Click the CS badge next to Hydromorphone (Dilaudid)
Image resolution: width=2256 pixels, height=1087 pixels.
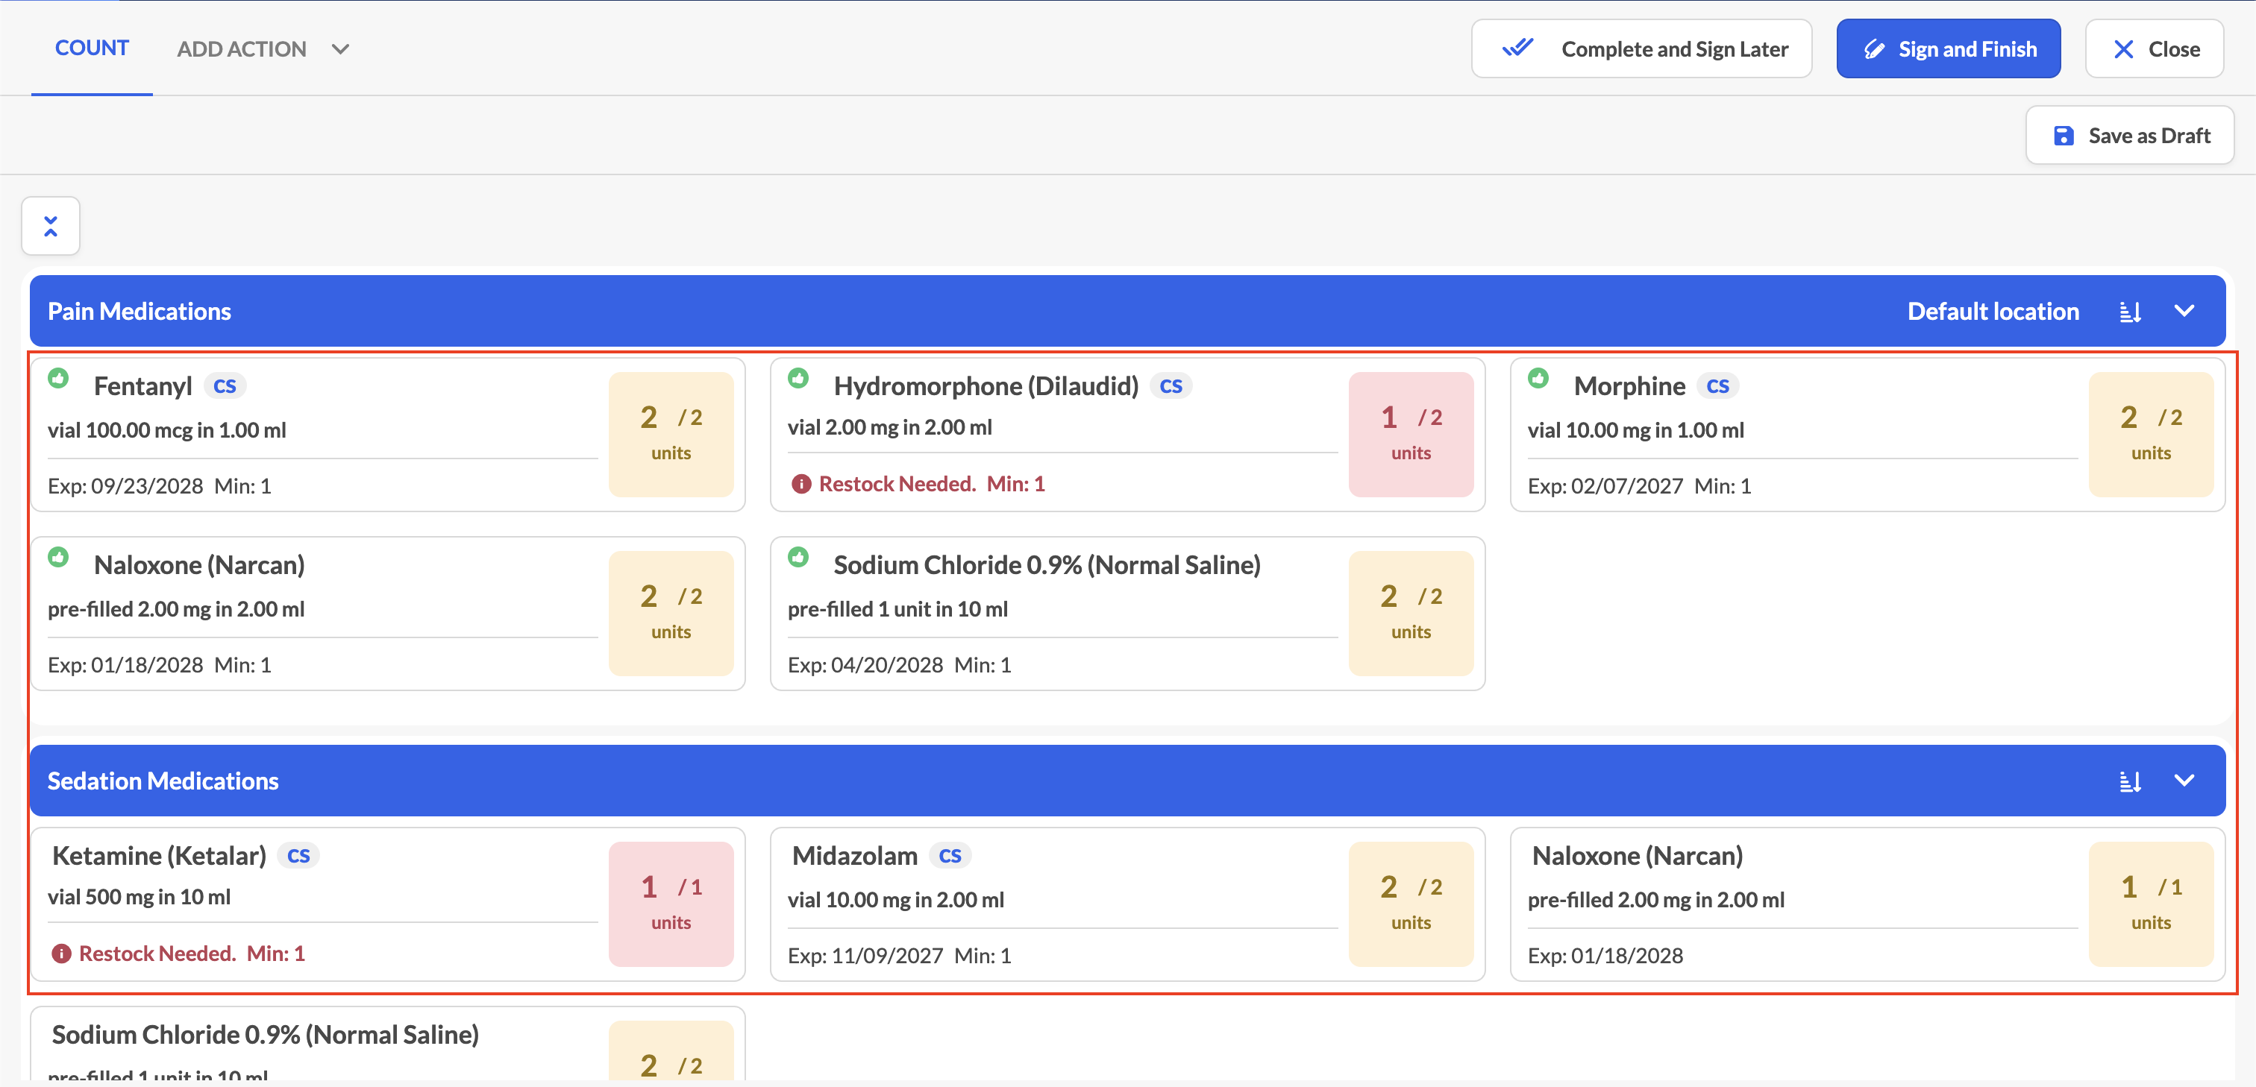(1171, 386)
